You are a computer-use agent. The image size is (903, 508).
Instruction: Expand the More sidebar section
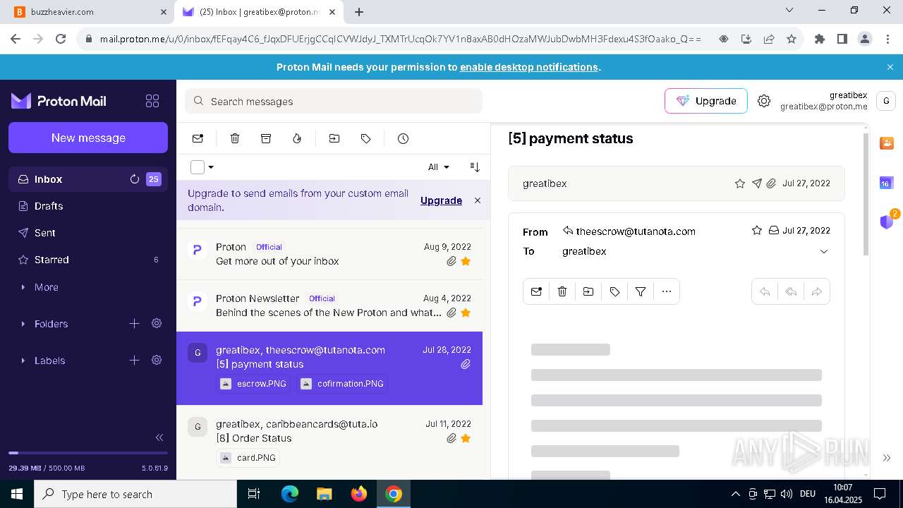click(x=23, y=287)
